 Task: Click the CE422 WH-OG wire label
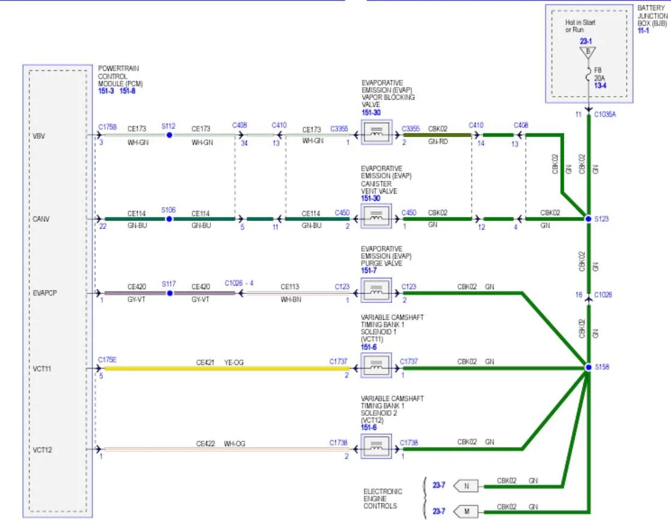221,444
